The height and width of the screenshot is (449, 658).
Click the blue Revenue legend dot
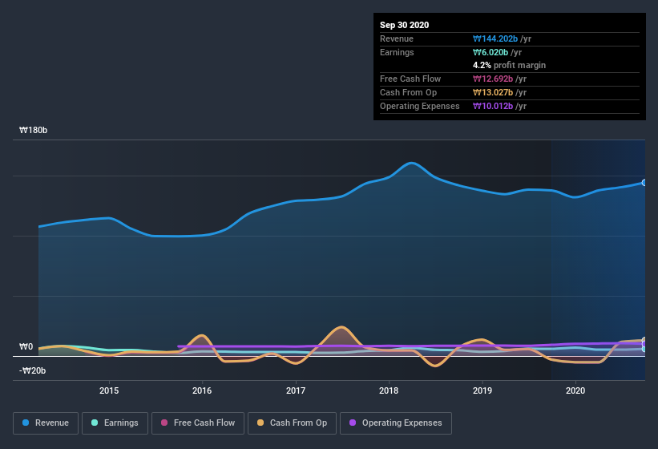pos(26,423)
